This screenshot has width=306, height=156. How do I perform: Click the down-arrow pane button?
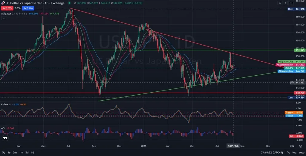coord(280,3)
